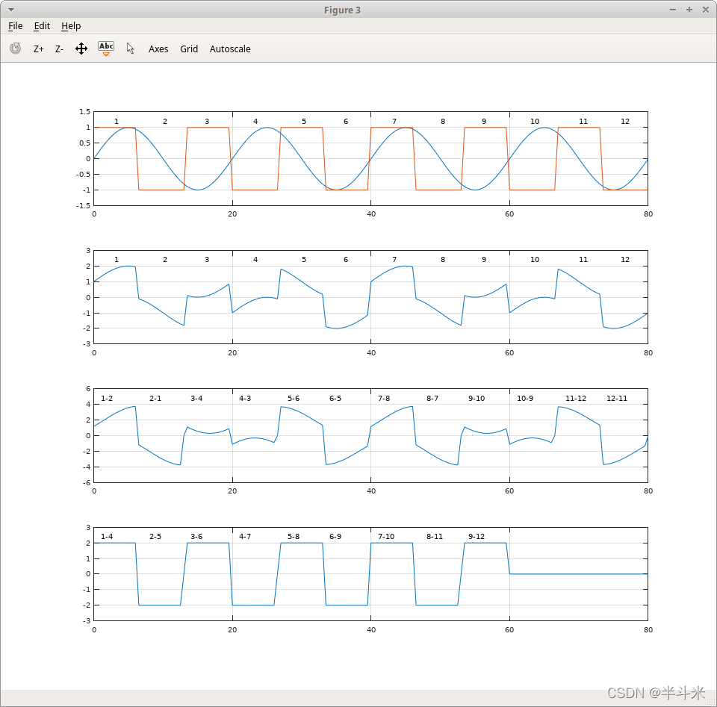Click the "12" segment label in top plot
Viewport: 717px width, 707px height.
click(625, 122)
